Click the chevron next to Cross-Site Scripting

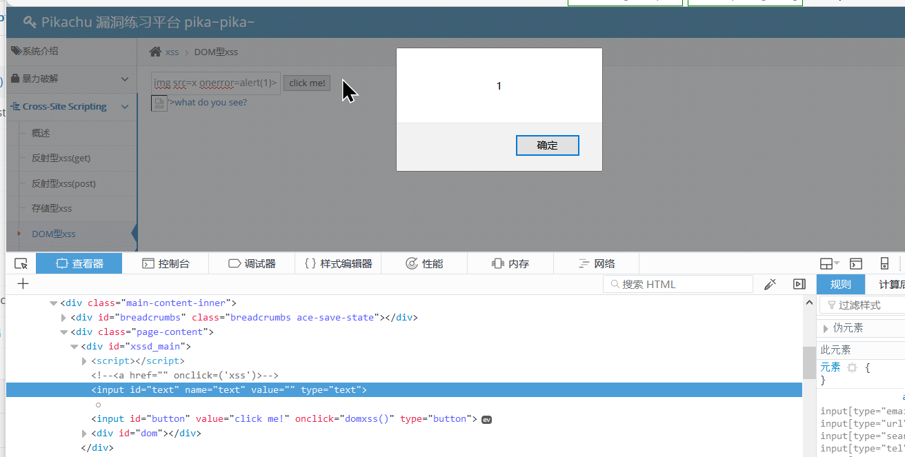click(x=125, y=107)
